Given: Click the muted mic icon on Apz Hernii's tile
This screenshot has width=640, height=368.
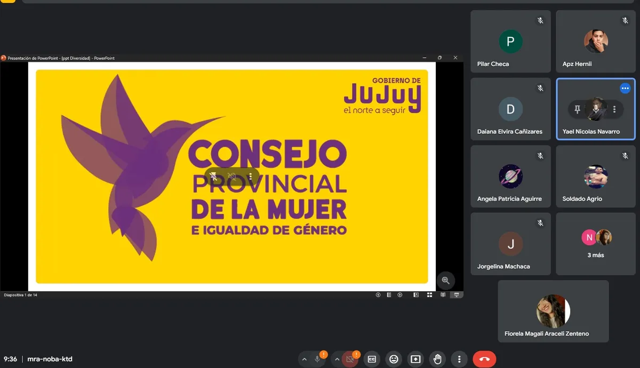Looking at the screenshot, I should pyautogui.click(x=625, y=20).
